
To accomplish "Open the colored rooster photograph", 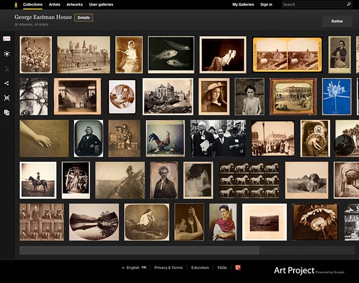I will click(x=165, y=138).
